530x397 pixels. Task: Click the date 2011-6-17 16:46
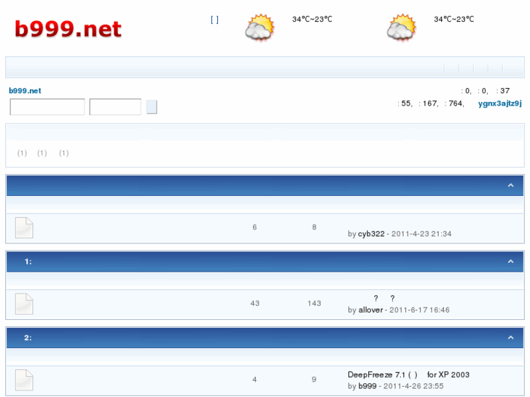[419, 310]
